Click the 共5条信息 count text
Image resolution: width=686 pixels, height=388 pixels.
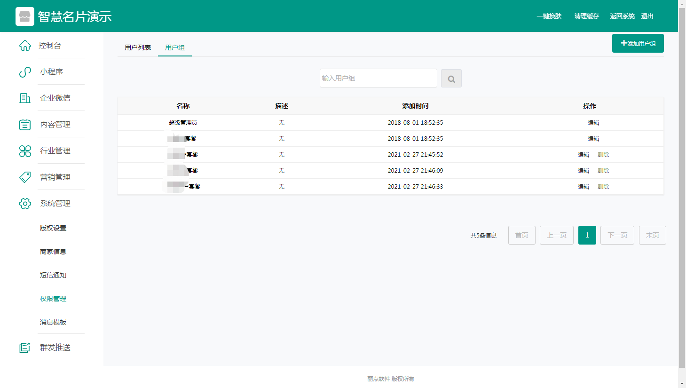[483, 236]
